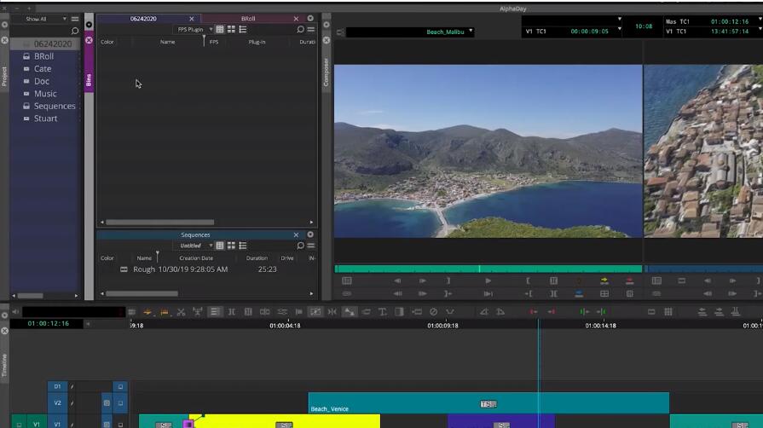Select the Rough sequence in Sequences bin
The height and width of the screenshot is (428, 763).
(x=144, y=269)
